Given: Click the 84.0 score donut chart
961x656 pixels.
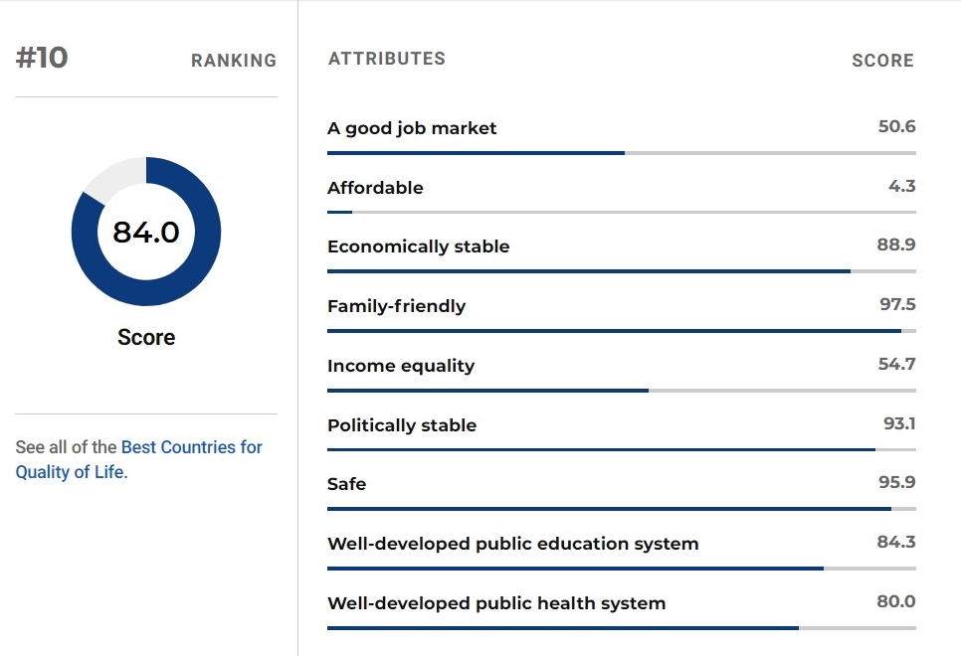Looking at the screenshot, I should pyautogui.click(x=146, y=232).
